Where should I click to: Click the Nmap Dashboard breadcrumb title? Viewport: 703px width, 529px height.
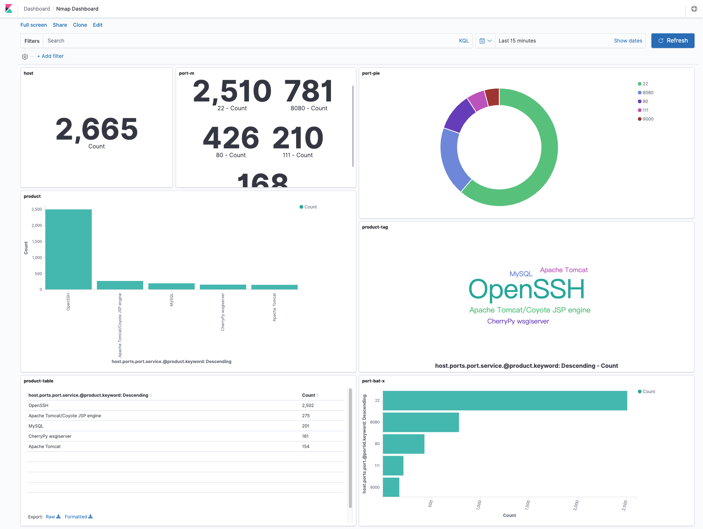point(77,9)
